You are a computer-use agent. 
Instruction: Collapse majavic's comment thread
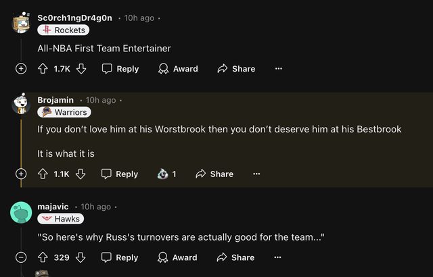21,257
